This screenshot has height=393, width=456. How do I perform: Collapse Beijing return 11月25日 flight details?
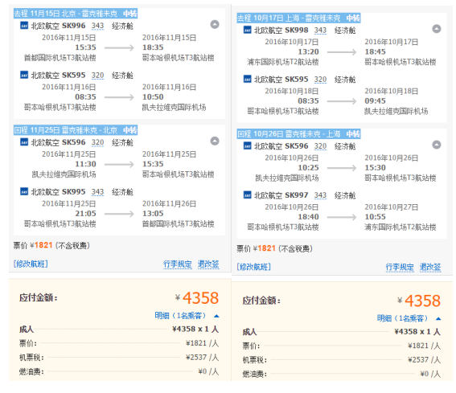(215, 141)
